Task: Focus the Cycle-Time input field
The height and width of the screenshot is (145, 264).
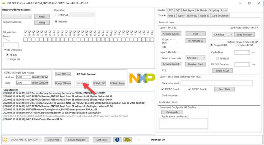Action: (x=242, y=52)
